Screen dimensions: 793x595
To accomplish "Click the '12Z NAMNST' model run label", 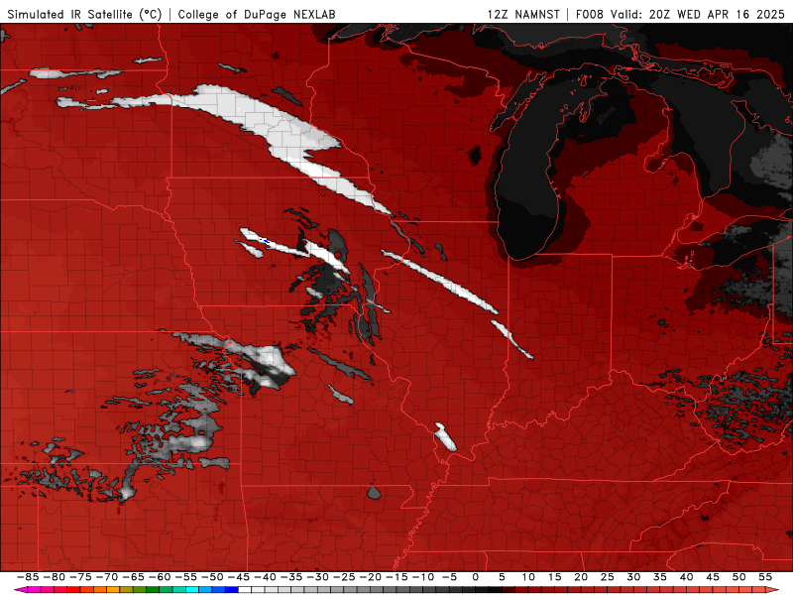I will 523,14.
